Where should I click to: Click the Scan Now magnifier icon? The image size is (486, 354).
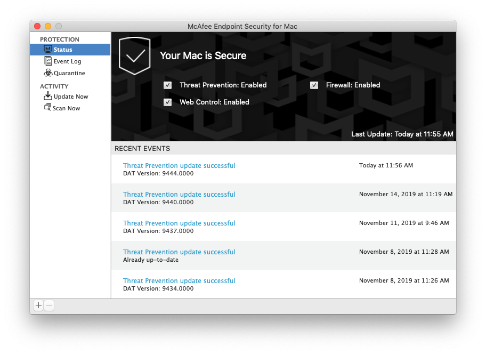coord(47,108)
